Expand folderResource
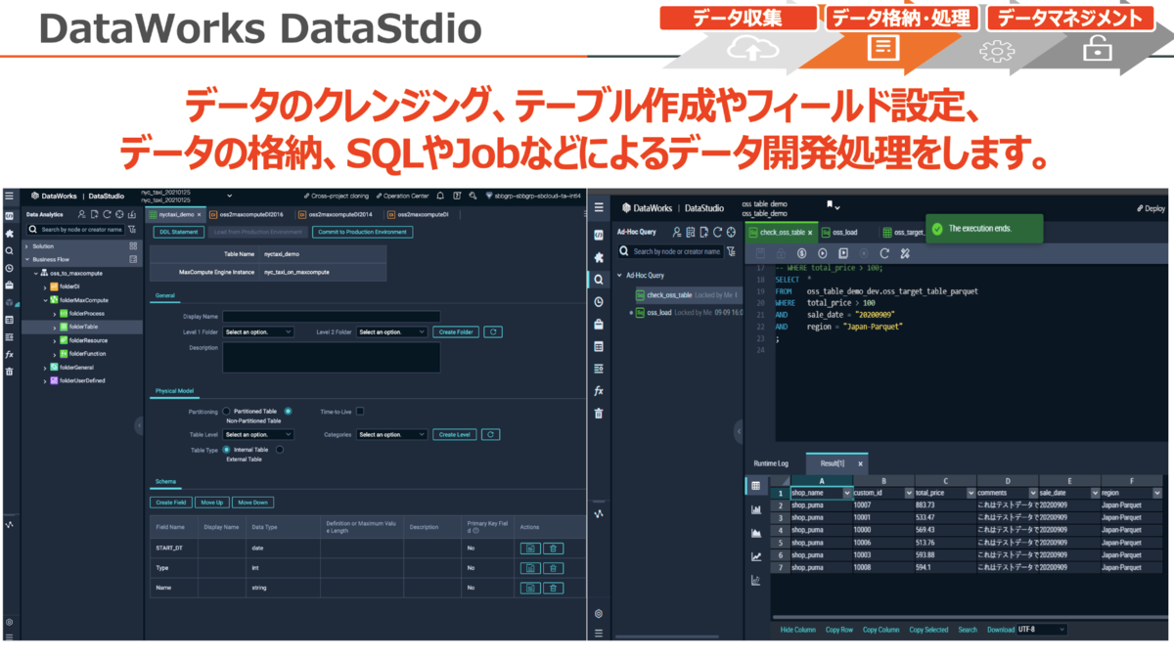Image resolution: width=1174 pixels, height=659 pixels. click(53, 339)
